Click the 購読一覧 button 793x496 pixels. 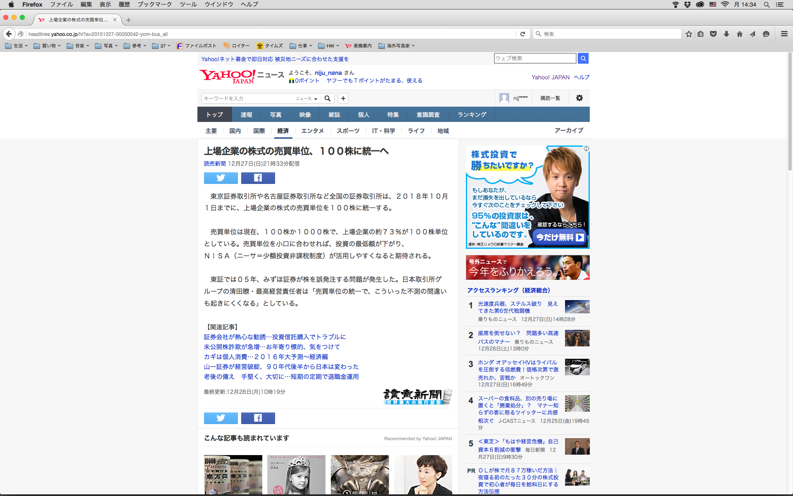click(550, 98)
